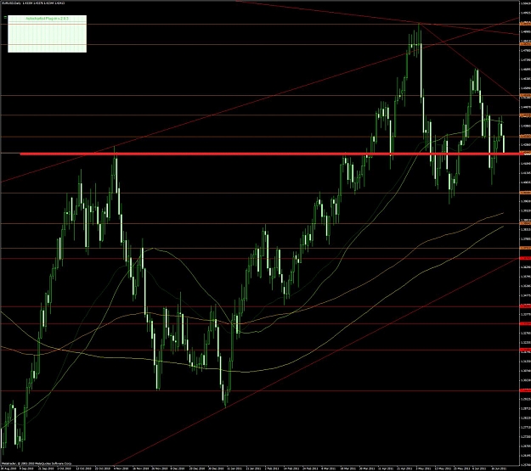Click the 3 May 2011 date label
Viewport: 531px width, 471px height.
(x=422, y=468)
